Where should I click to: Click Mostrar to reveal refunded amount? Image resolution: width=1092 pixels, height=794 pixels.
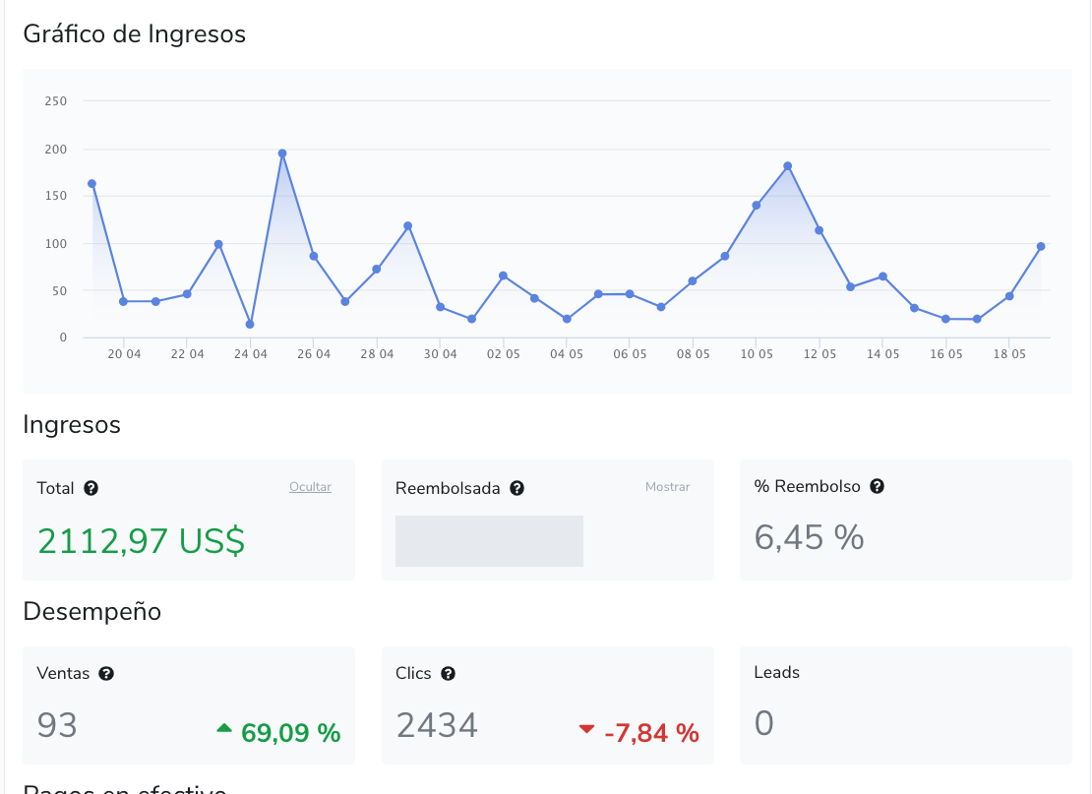tap(667, 487)
